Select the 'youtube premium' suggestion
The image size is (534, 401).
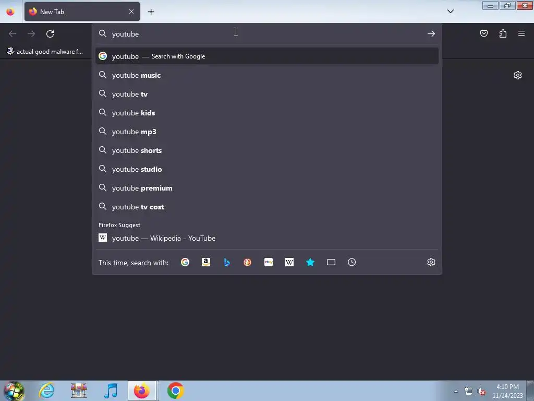pyautogui.click(x=267, y=188)
